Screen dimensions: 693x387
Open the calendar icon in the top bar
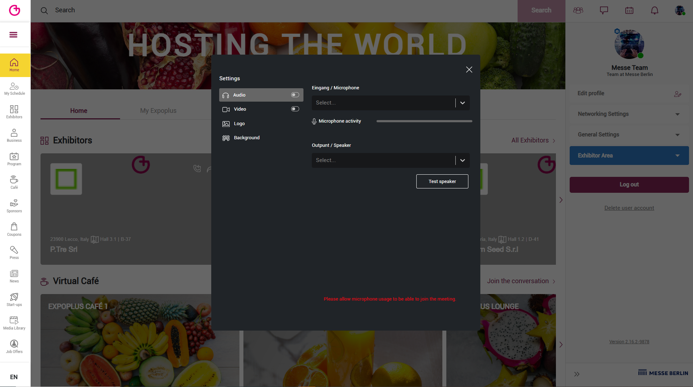pyautogui.click(x=629, y=10)
